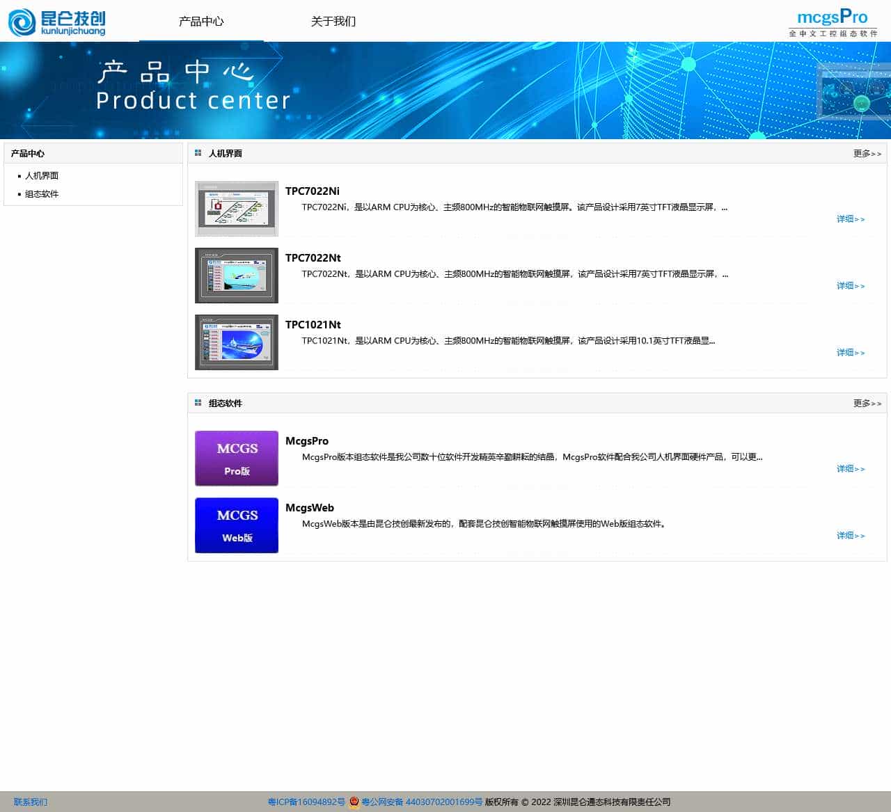Open details link for TPC7022Ni
Viewport: 891px width, 812px height.
[x=850, y=219]
